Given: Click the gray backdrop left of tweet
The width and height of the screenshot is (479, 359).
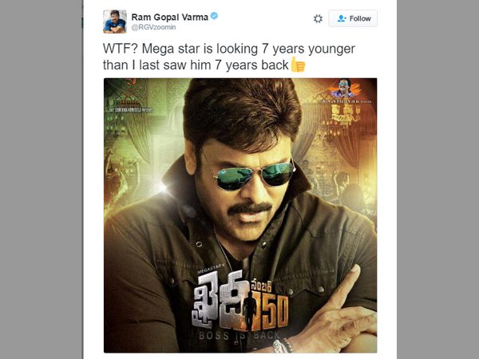Looking at the screenshot, I should (x=42, y=179).
